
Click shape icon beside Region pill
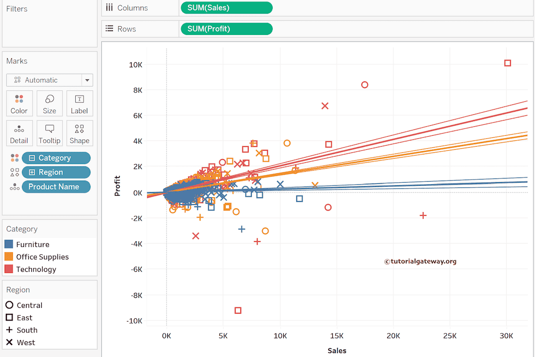pos(15,172)
